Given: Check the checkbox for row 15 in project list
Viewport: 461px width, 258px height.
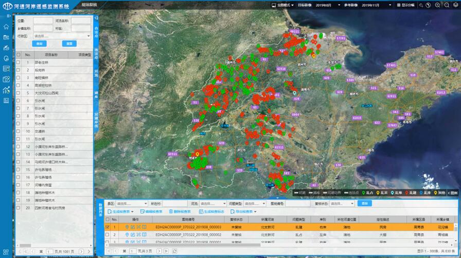Looking at the screenshot, I should (18, 169).
